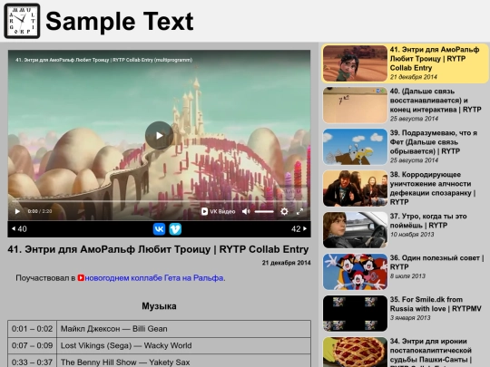This screenshot has height=367, width=490.
Task: Open title link 41. Энтри для АмоРальф Любит Троицу
Action: point(435,59)
